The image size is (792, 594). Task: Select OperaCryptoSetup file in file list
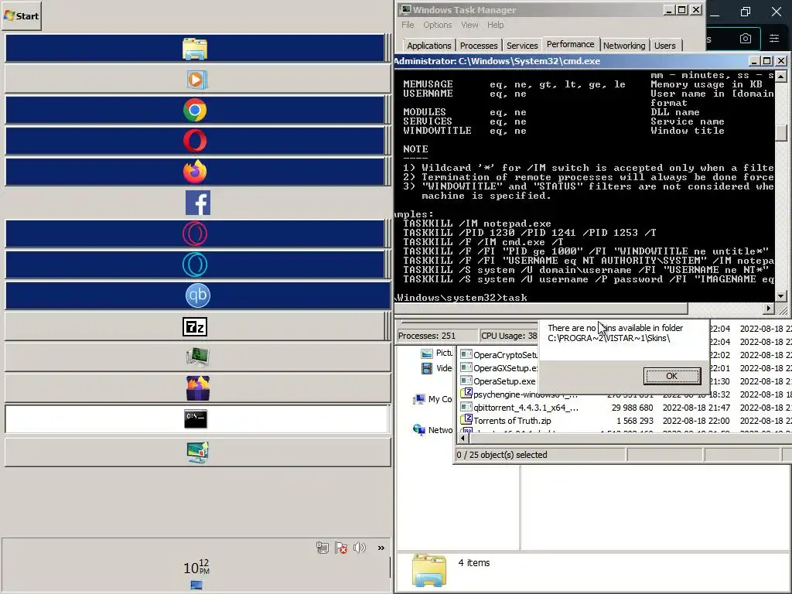click(x=500, y=354)
